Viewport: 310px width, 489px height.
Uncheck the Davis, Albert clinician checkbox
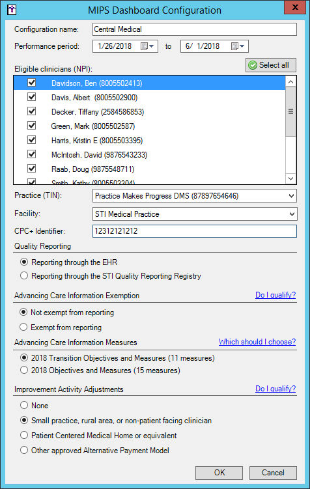pyautogui.click(x=31, y=97)
